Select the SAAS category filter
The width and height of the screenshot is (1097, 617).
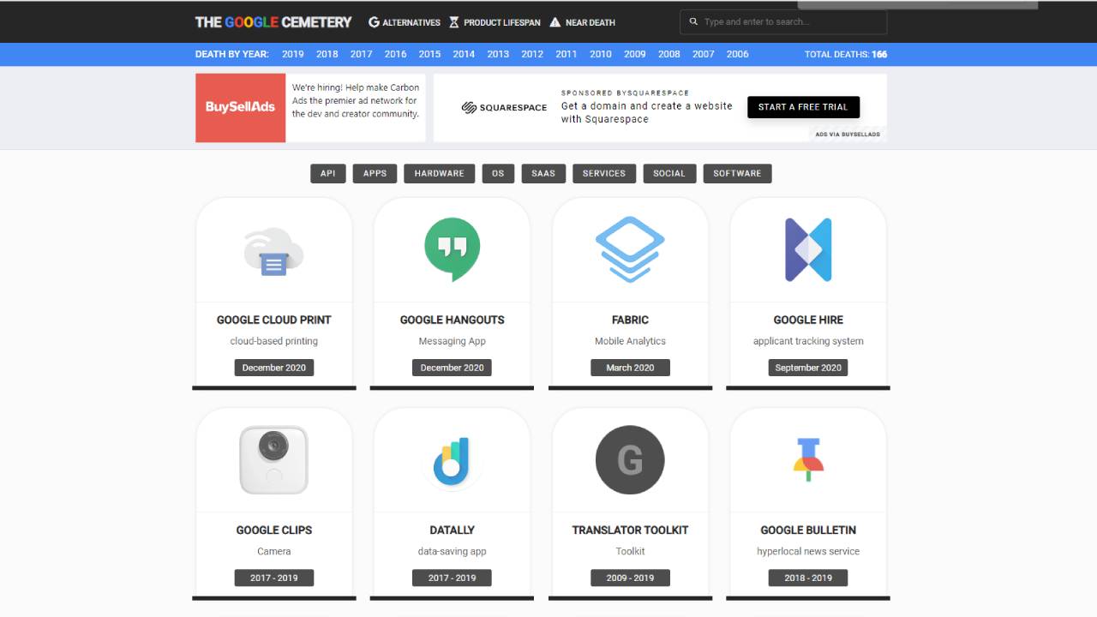coord(543,173)
